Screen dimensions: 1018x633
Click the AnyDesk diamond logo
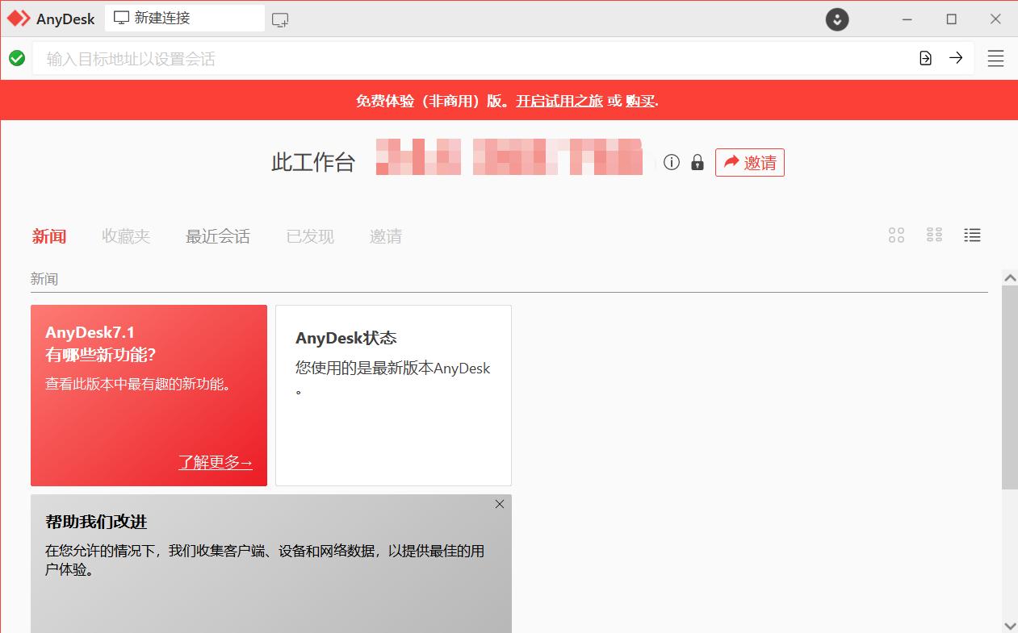(18, 17)
